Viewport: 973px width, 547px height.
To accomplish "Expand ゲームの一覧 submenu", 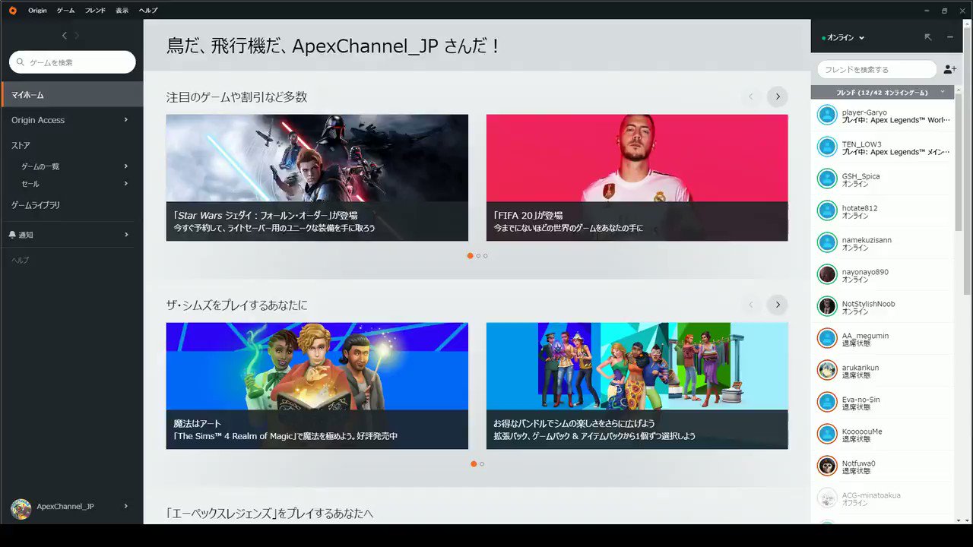I will point(126,166).
